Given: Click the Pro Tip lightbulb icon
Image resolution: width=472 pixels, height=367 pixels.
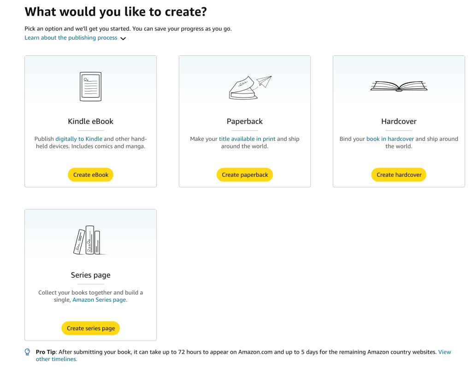Looking at the screenshot, I should [28, 352].
